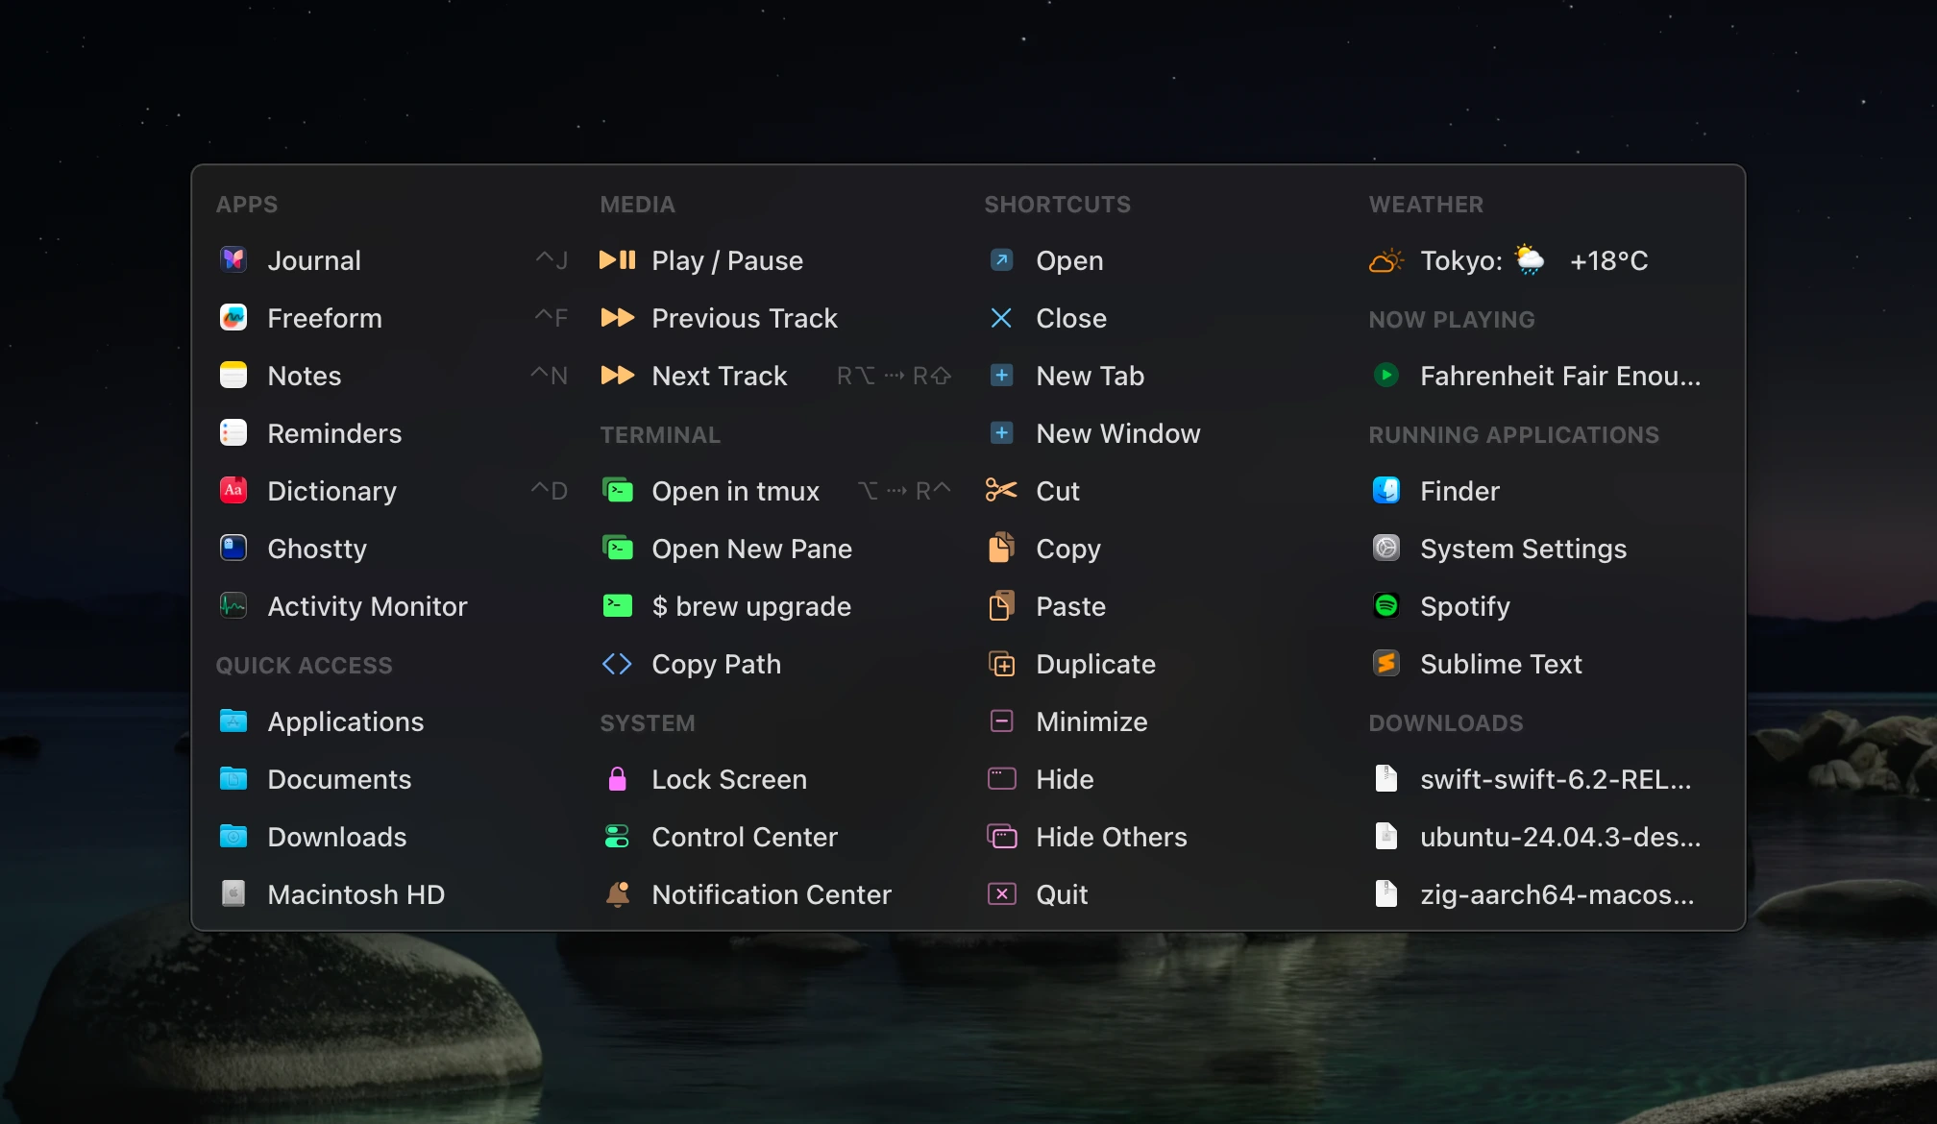Show Tokyo weather details

coord(1508,260)
